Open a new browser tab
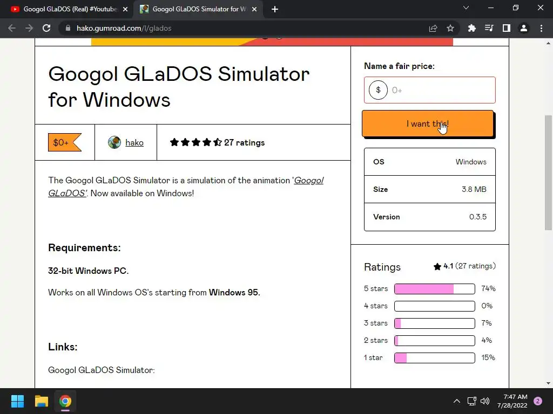553x414 pixels. click(275, 9)
